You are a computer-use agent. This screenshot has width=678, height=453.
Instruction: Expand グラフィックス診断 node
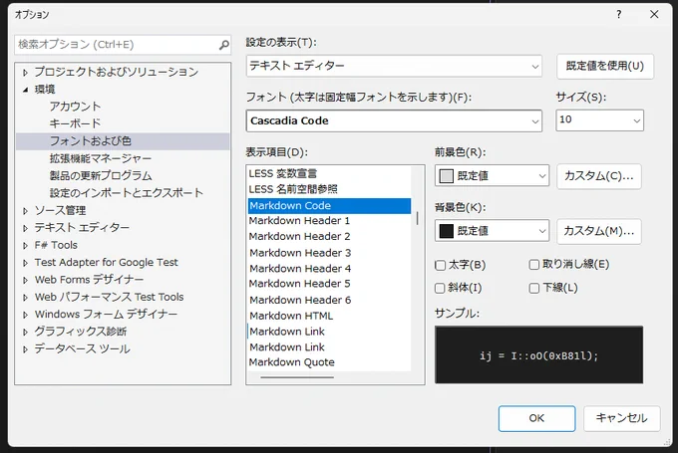point(25,332)
